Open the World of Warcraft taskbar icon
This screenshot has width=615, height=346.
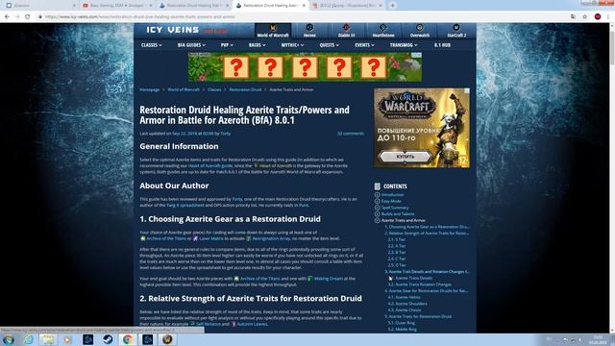[x=167, y=339]
